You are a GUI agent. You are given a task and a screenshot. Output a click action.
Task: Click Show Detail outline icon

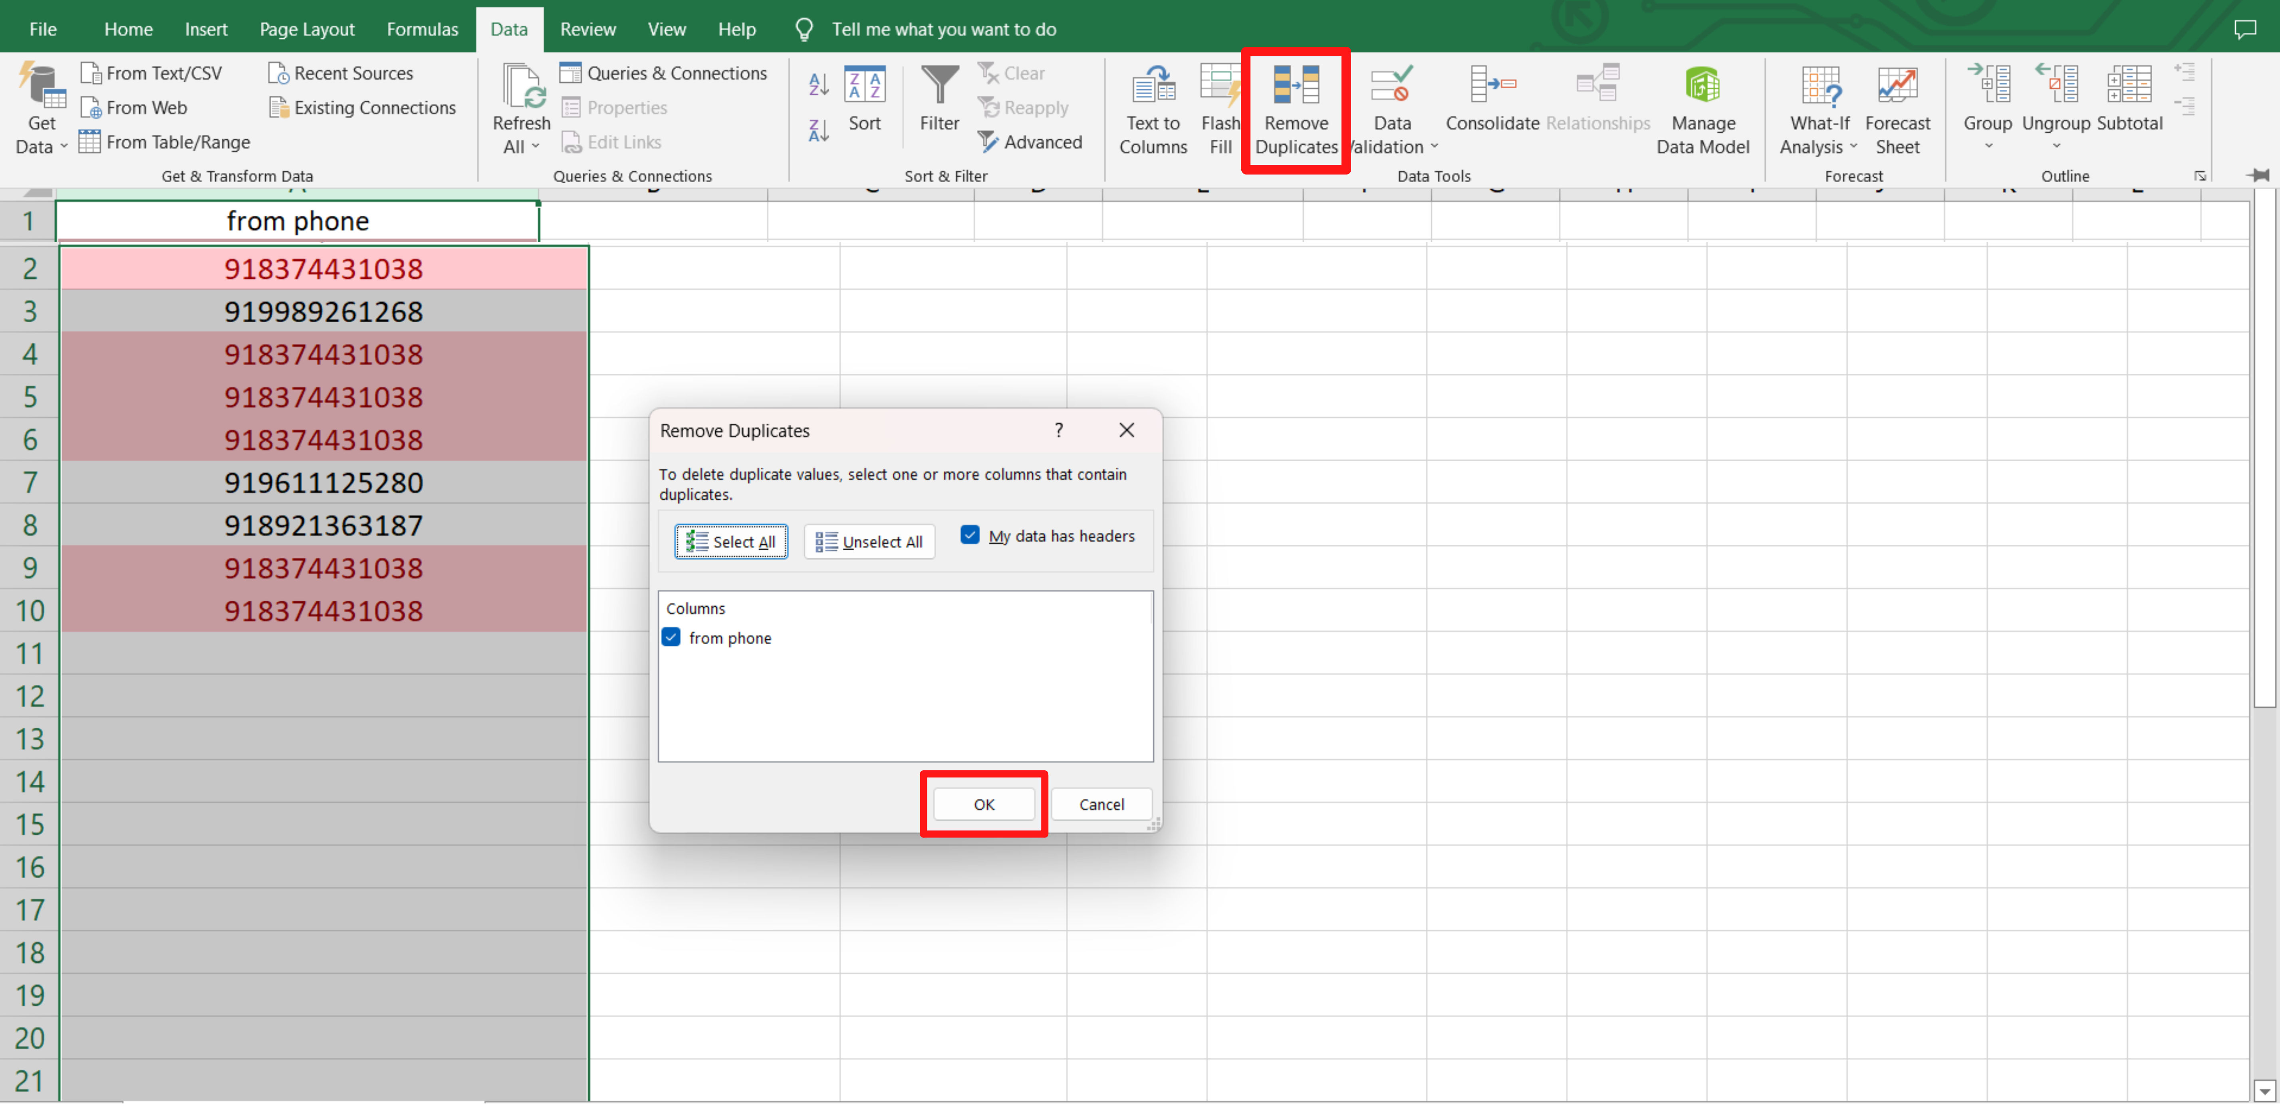click(x=2185, y=73)
